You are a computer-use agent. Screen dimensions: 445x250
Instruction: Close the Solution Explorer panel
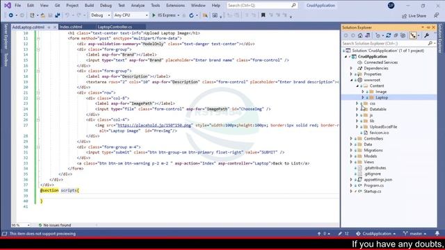point(433,28)
